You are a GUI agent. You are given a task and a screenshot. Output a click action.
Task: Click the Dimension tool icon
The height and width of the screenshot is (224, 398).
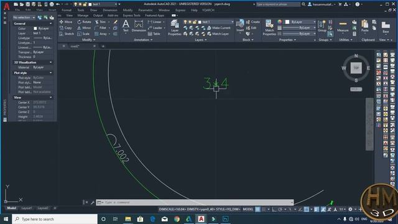click(139, 26)
